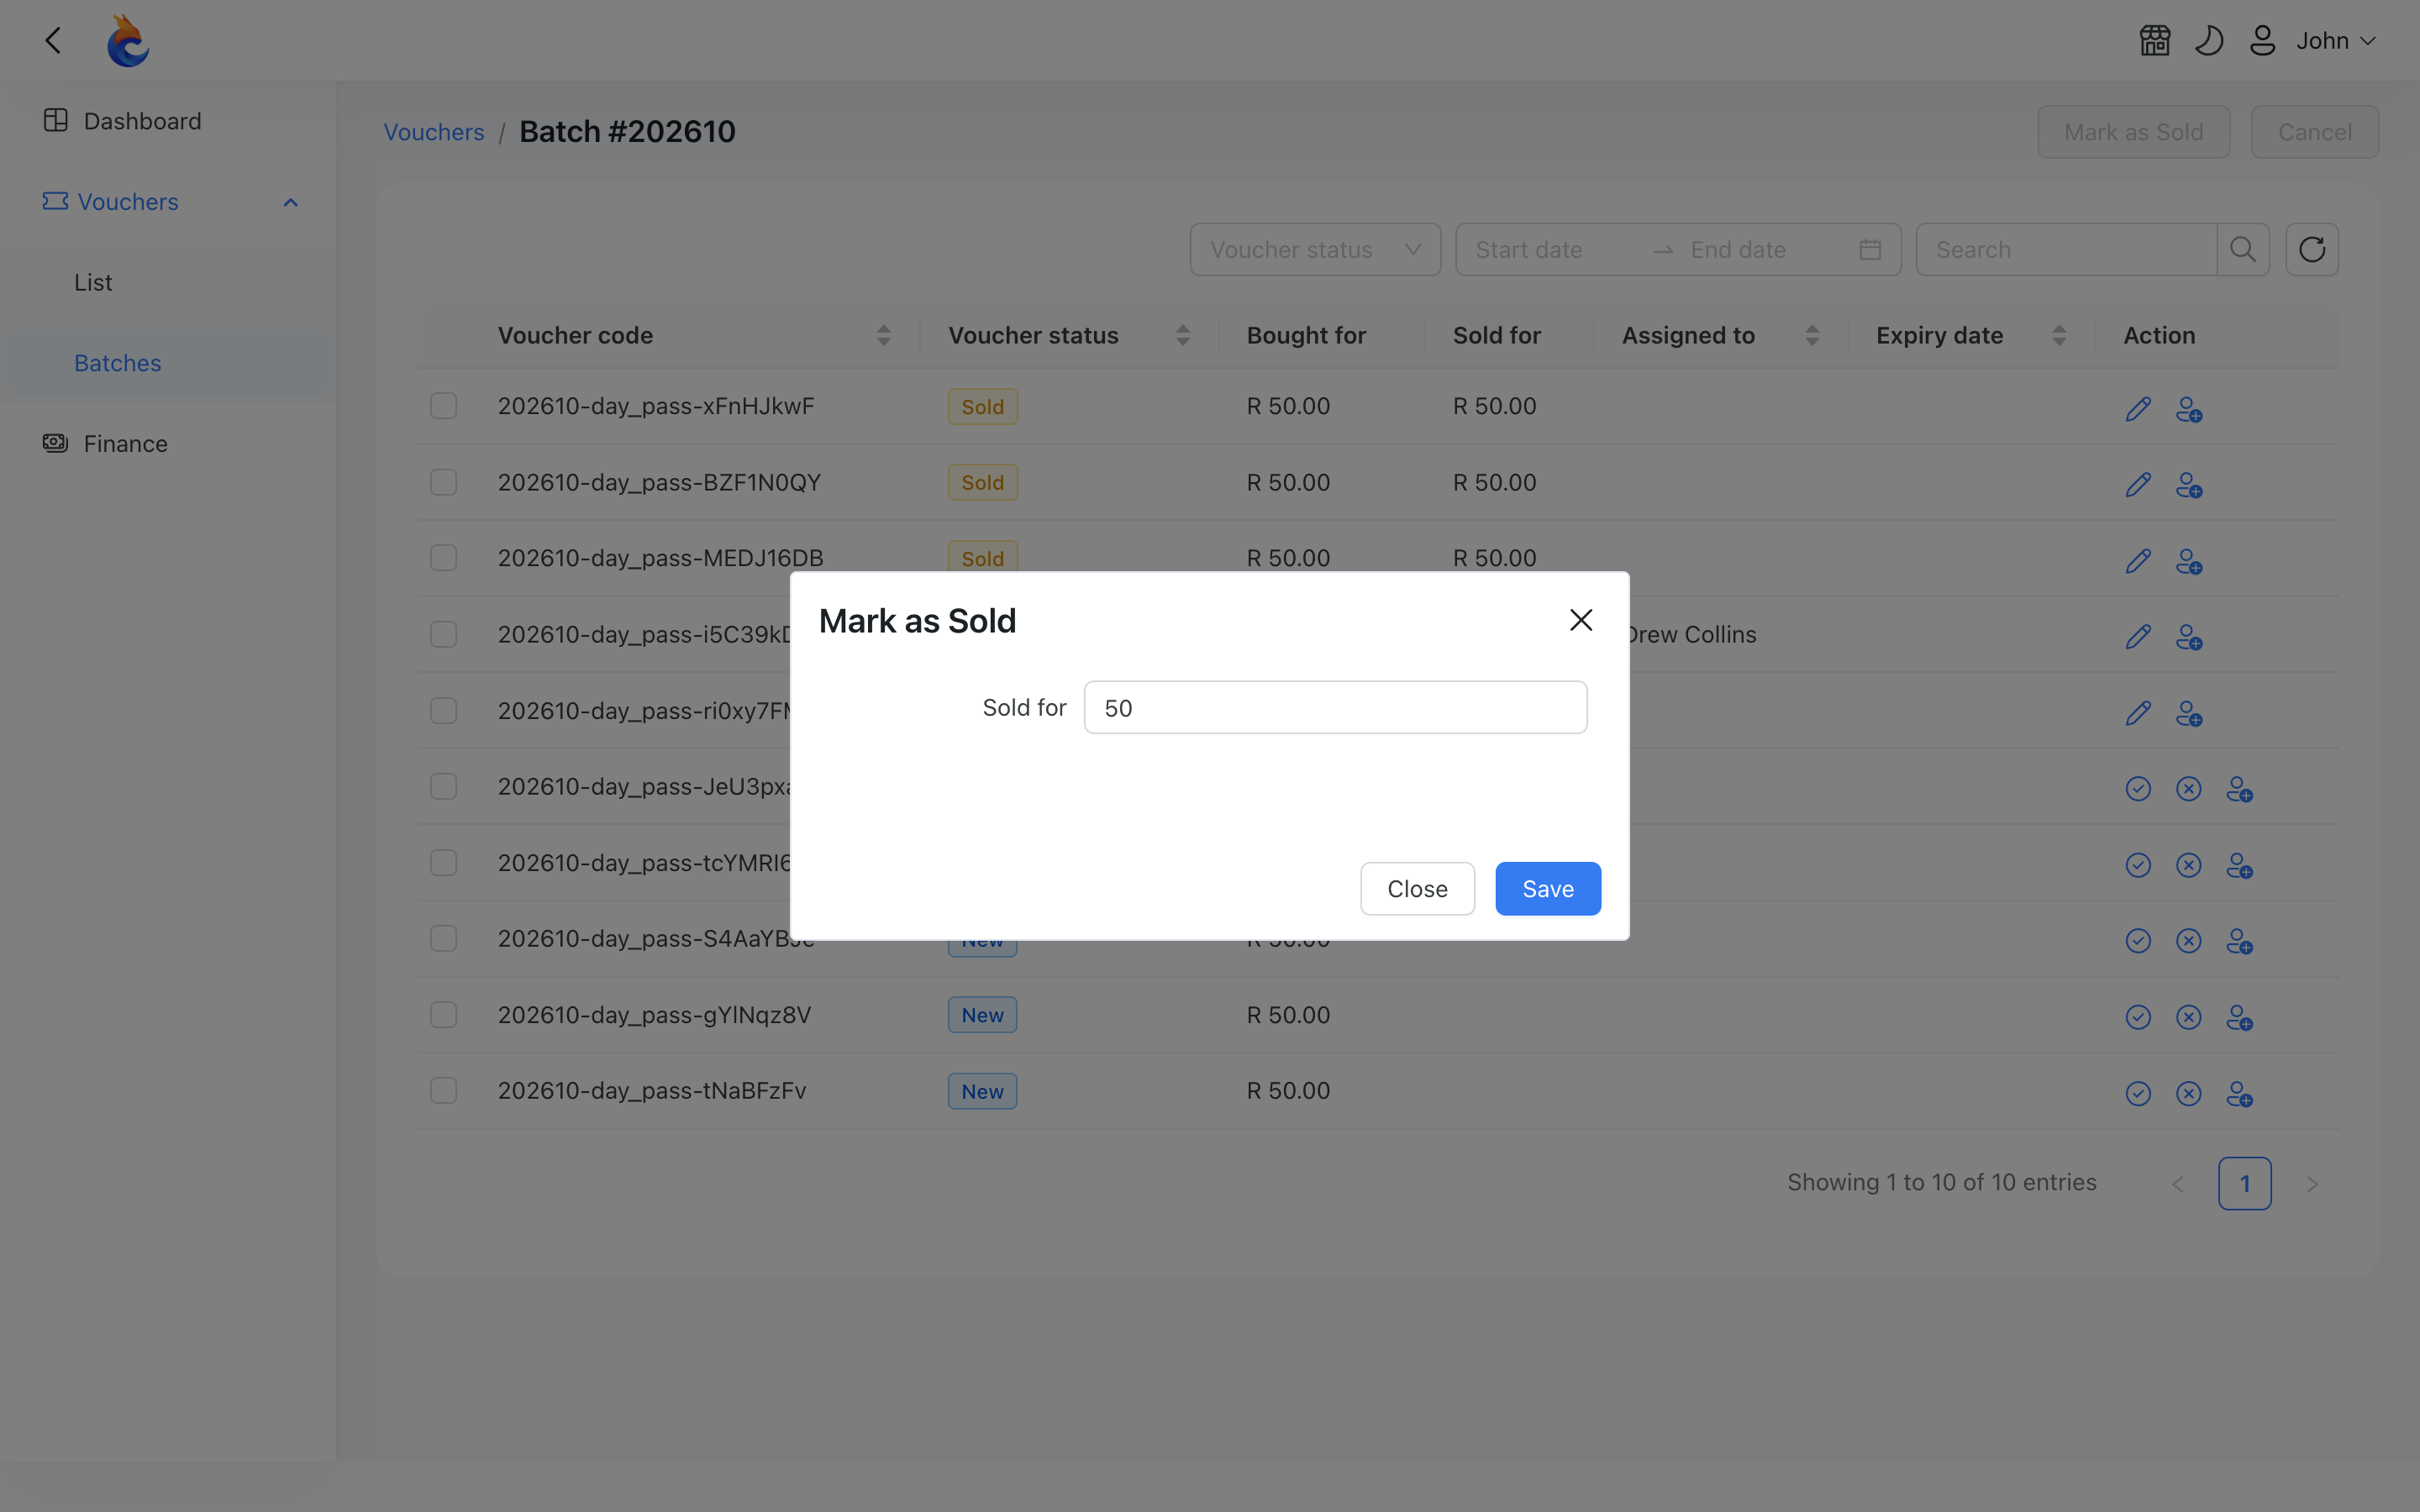Assign user to voucher BZF1N0QY
Viewport: 2420px width, 1512px height.
pyautogui.click(x=2189, y=486)
